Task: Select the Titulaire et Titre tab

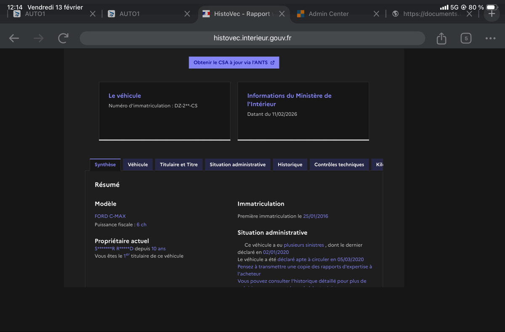Action: click(x=178, y=165)
